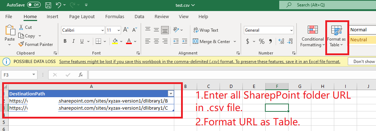Switch to the Formulas tab

[115, 16]
